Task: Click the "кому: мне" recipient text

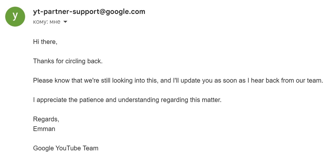Action: click(x=47, y=22)
